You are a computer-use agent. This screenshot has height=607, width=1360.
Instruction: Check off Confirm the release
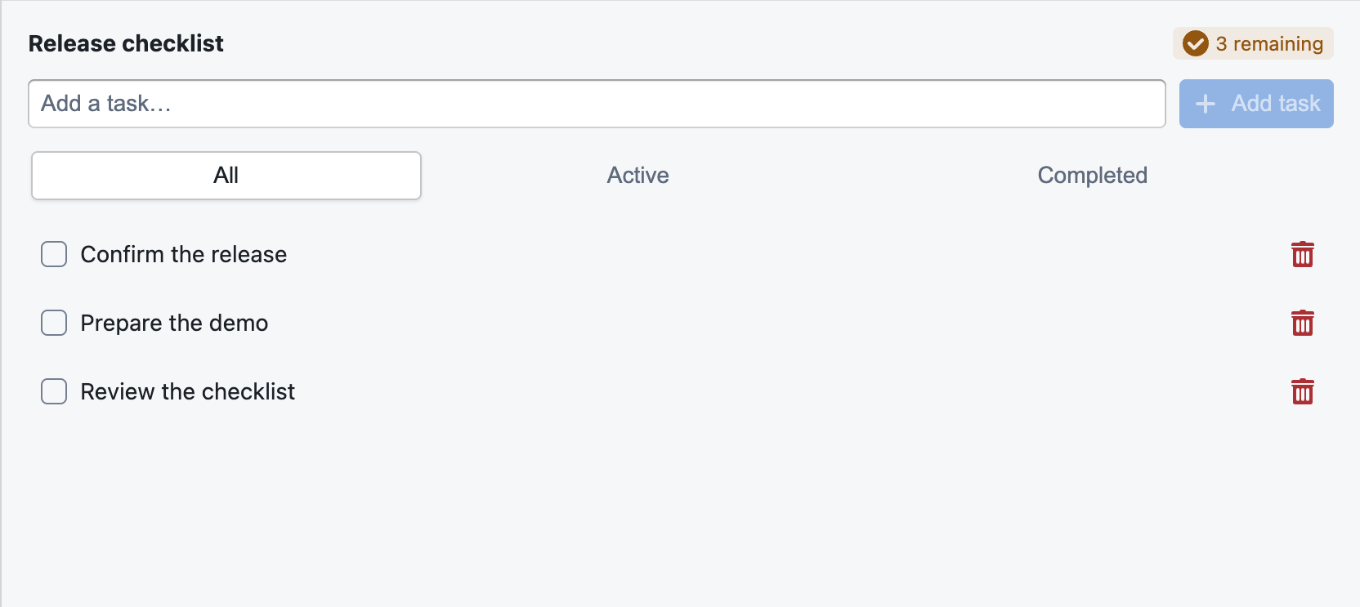click(54, 254)
